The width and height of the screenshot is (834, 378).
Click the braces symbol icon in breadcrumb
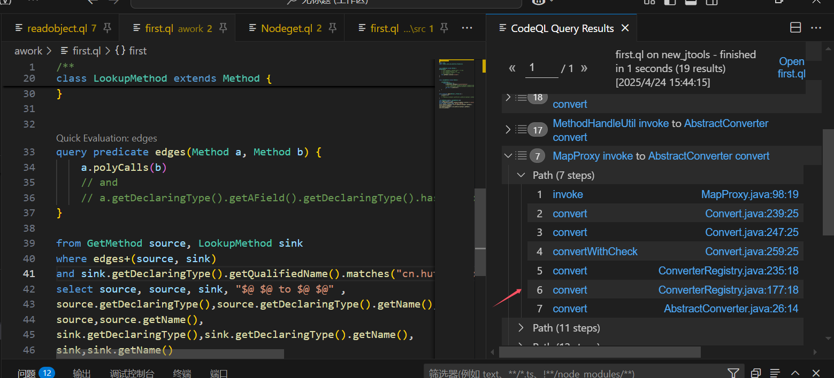(120, 51)
